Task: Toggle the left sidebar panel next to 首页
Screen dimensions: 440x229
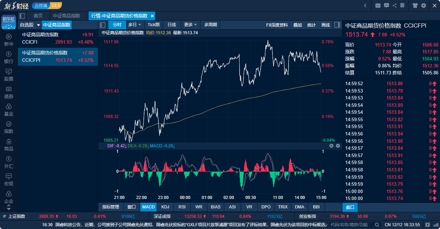Action: pos(22,16)
